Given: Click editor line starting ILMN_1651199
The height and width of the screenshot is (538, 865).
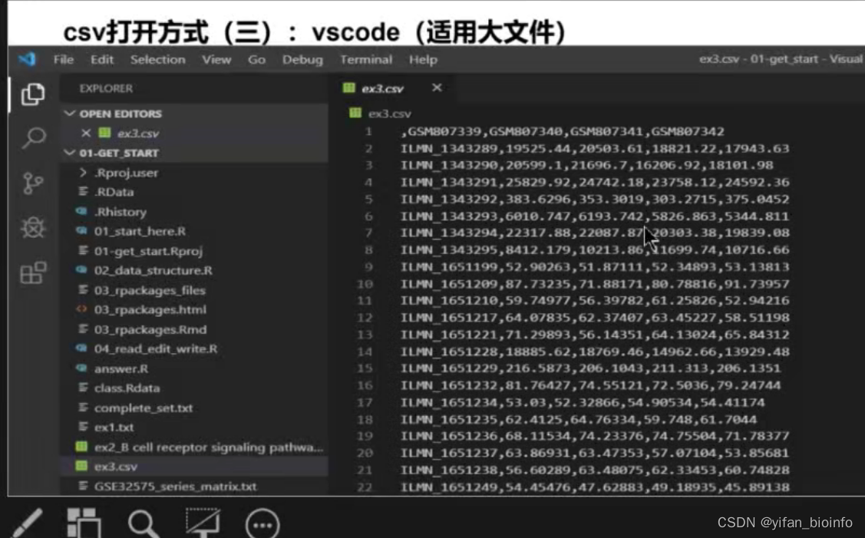Looking at the screenshot, I should [595, 267].
